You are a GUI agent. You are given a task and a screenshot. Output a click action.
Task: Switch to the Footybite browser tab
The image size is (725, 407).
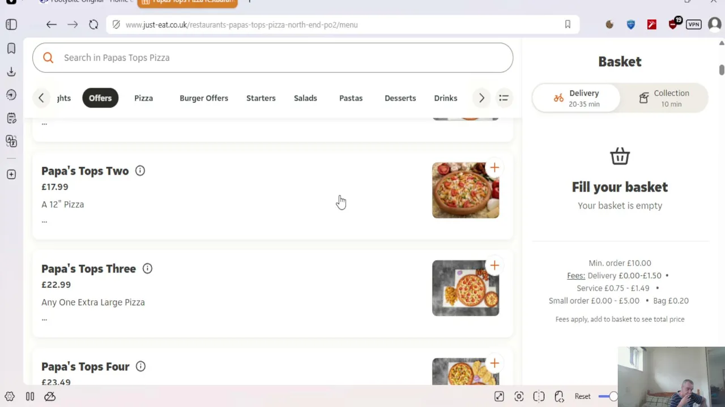pos(85,2)
